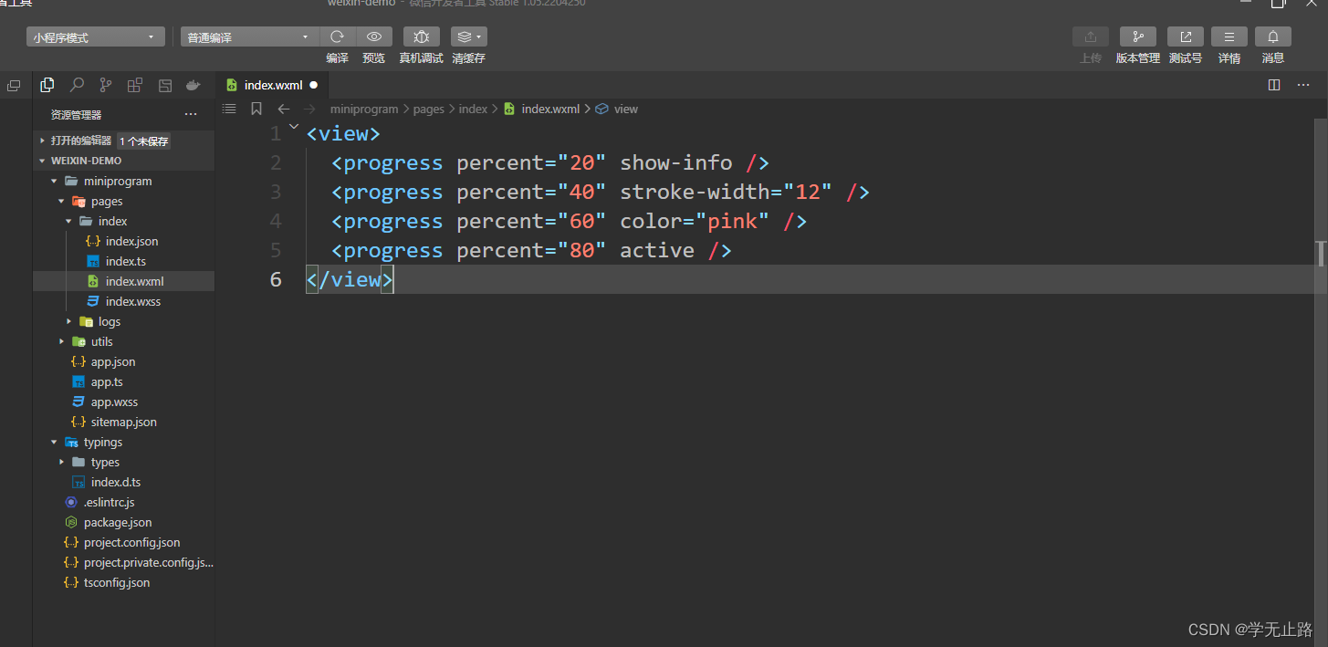This screenshot has width=1328, height=647.
Task: Open app.ts in file tree
Action: [x=107, y=381]
